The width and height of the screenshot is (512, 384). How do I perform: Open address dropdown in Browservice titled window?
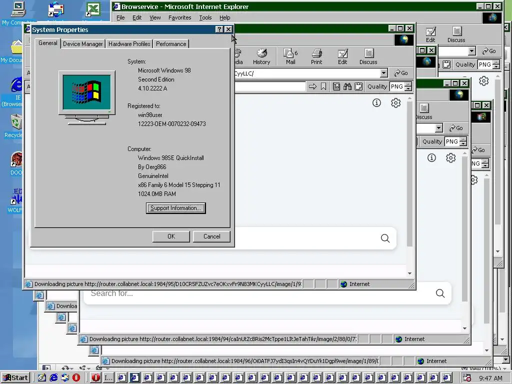471,51
